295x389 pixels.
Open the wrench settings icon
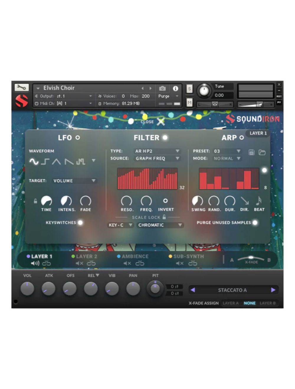(x=22, y=87)
